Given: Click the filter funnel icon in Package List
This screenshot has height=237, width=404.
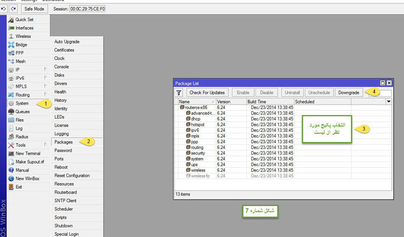Looking at the screenshot, I should click(x=179, y=92).
